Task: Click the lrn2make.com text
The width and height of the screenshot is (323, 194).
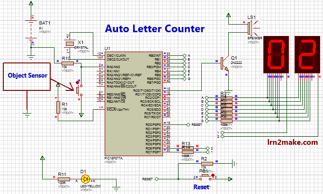Action: click(293, 142)
